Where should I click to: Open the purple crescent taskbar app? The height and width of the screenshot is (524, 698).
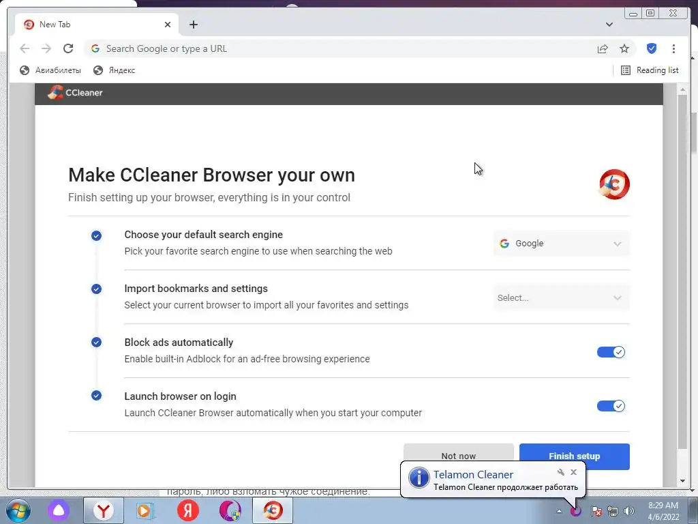click(230, 510)
